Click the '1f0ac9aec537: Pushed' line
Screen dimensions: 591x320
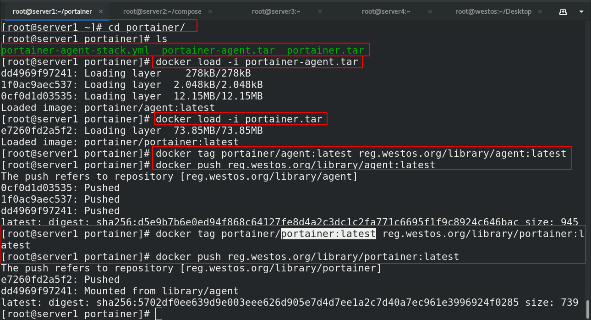coord(60,199)
